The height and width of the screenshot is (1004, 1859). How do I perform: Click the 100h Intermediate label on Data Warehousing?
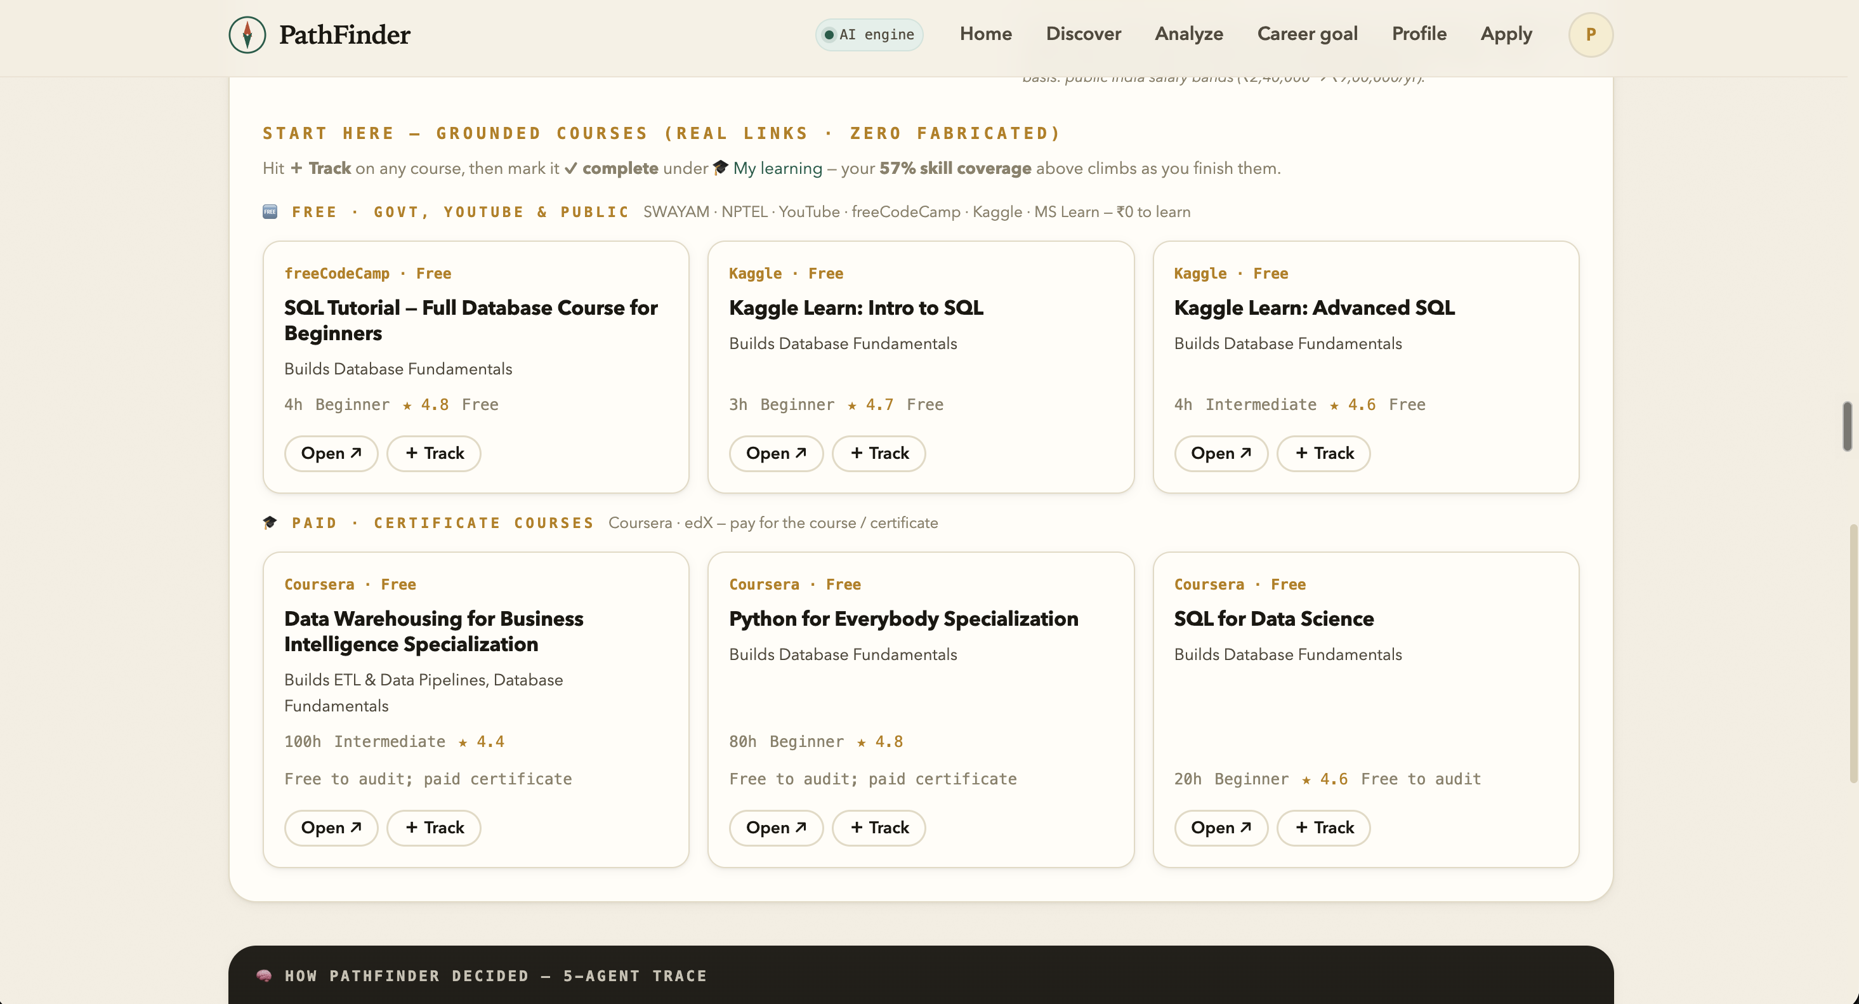364,742
